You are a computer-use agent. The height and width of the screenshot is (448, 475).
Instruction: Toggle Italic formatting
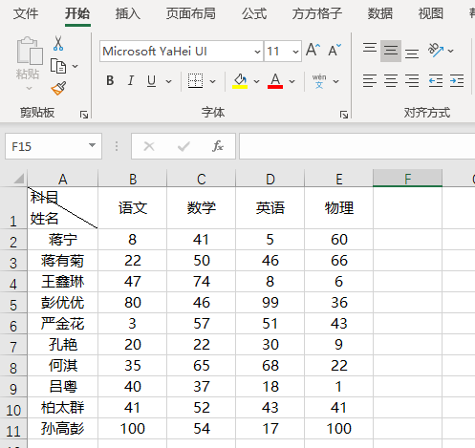(131, 81)
